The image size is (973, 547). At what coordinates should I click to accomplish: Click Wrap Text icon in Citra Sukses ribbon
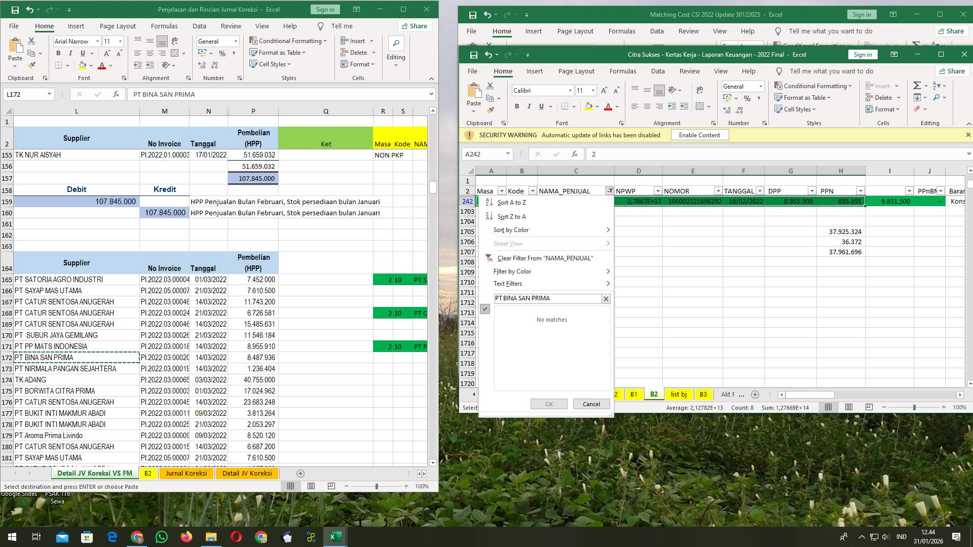[x=699, y=90]
